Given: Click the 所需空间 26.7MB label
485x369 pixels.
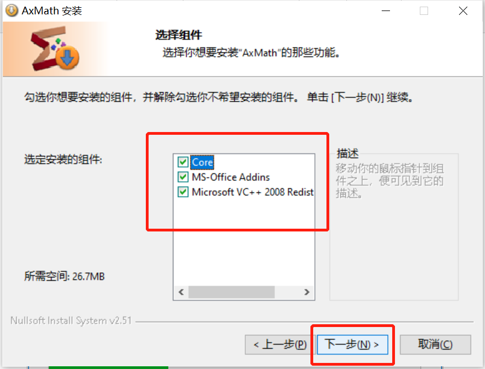Looking at the screenshot, I should click(64, 276).
